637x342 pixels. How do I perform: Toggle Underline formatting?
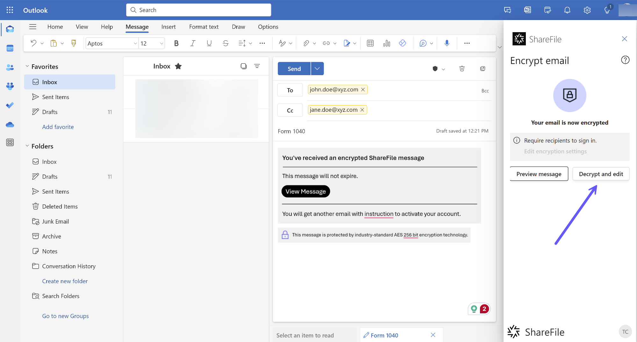tap(209, 43)
